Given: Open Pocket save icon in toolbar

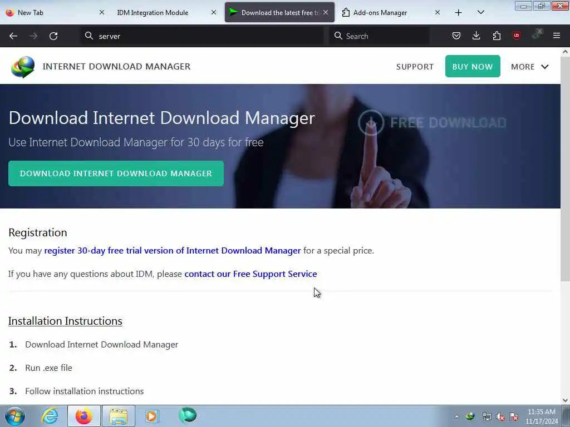Looking at the screenshot, I should (456, 36).
